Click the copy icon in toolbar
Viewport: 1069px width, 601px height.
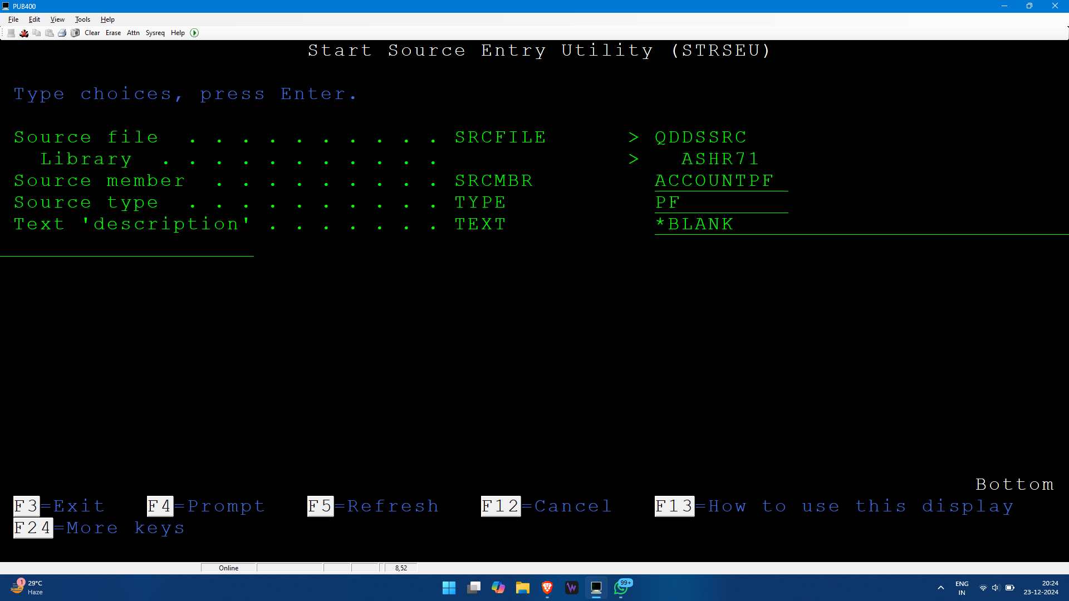[37, 33]
